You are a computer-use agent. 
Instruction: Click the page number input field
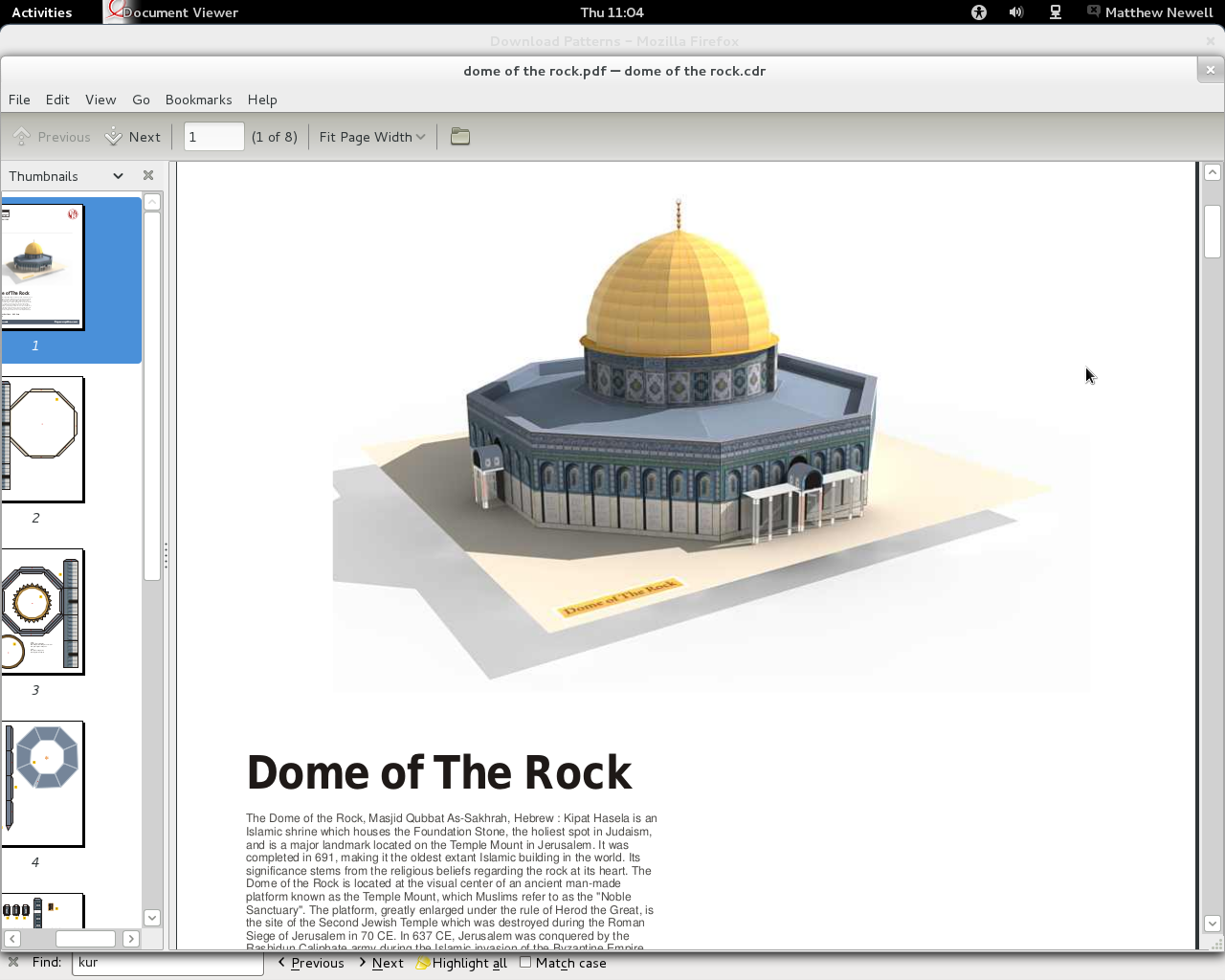coord(213,137)
